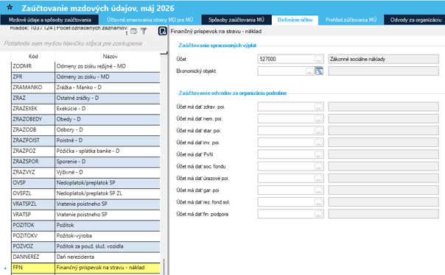This screenshot has width=445, height=275.
Task: Click the dark panel view icon
Action: coord(162,31)
